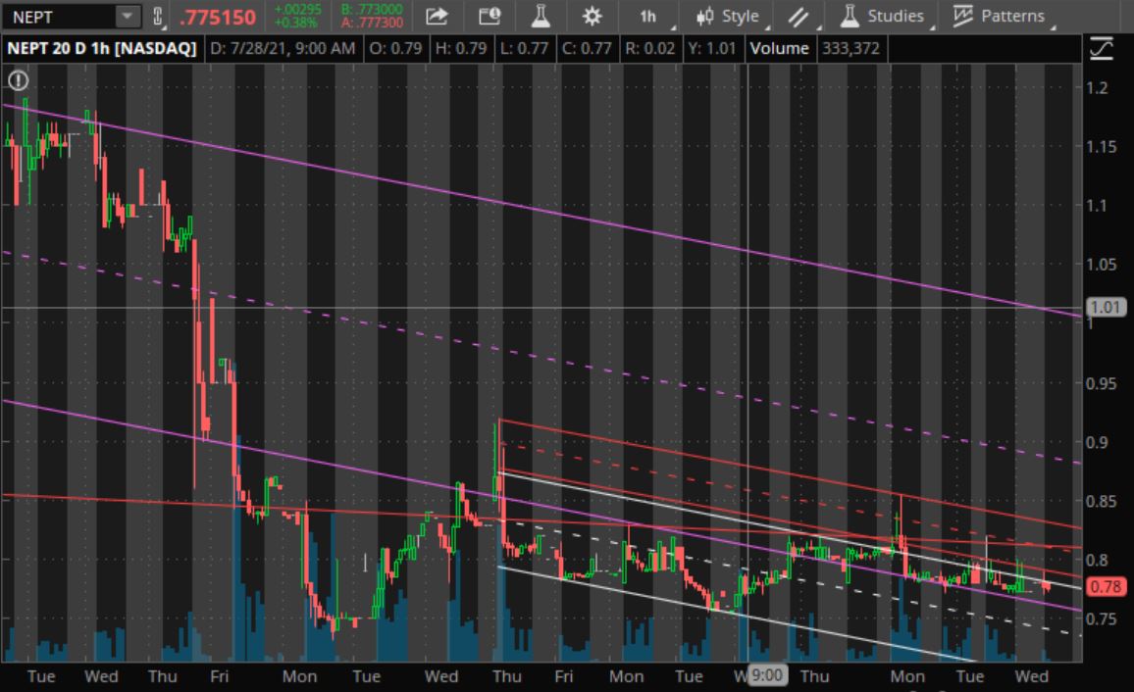This screenshot has width=1134, height=692.
Task: Click the chart scale icon above price axis
Action: pyautogui.click(x=1102, y=48)
